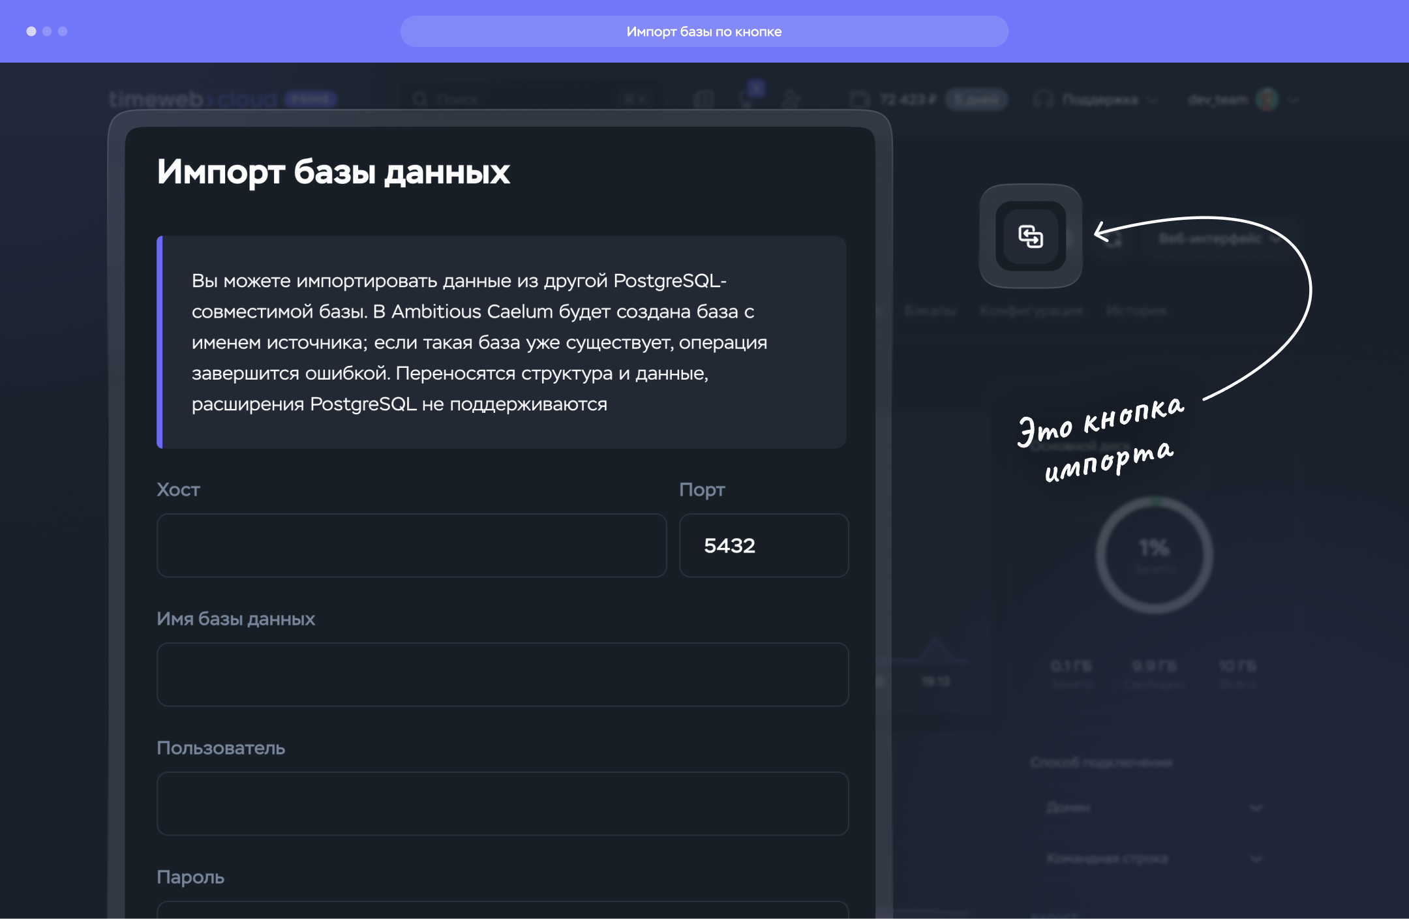Open the История tab
Viewport: 1409px width, 919px height.
click(1136, 311)
